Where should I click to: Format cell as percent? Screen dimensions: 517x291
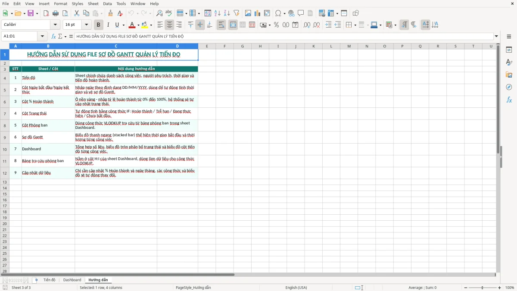pyautogui.click(x=276, y=25)
